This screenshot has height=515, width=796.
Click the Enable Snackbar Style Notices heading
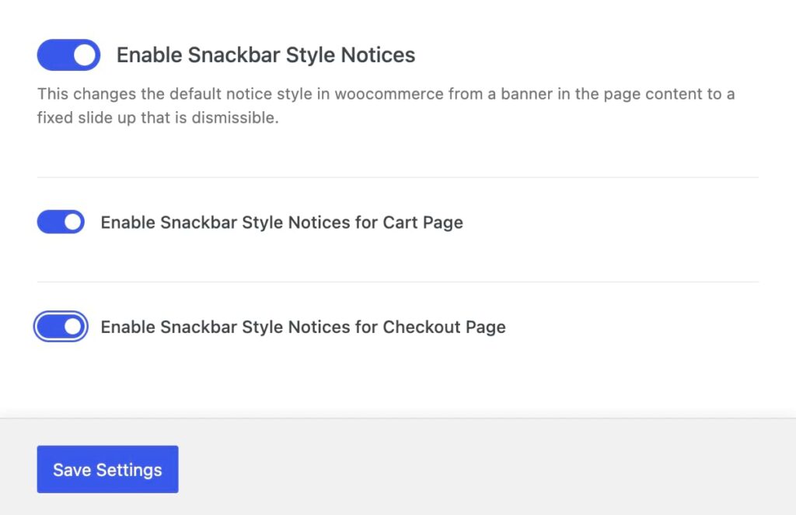click(266, 54)
